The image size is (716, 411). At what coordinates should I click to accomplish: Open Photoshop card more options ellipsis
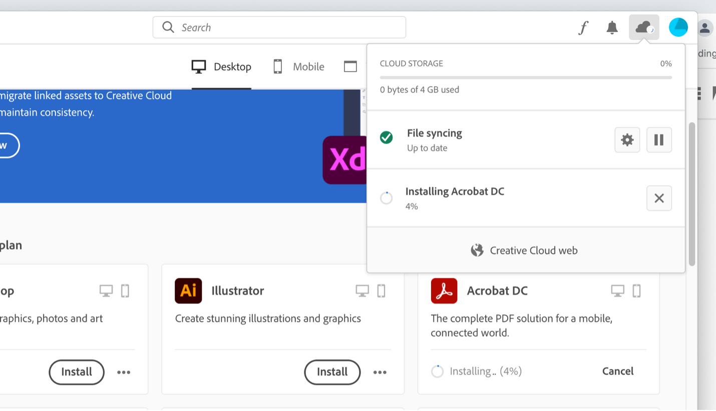coord(124,372)
